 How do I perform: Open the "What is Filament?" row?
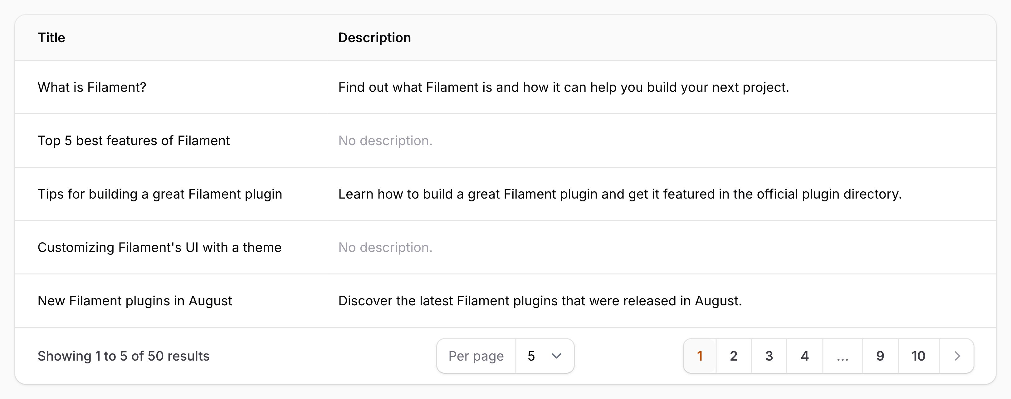(x=92, y=87)
